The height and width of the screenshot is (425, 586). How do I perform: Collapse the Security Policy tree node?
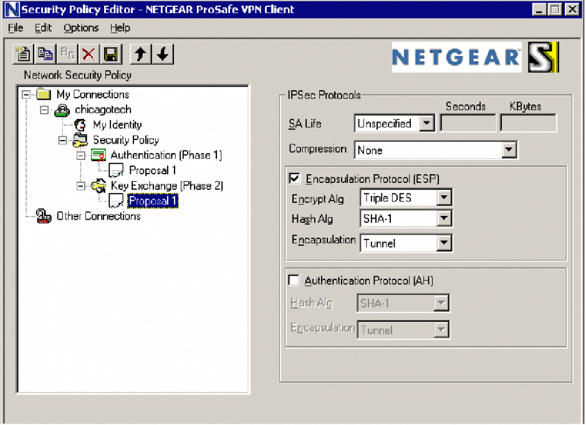point(63,140)
